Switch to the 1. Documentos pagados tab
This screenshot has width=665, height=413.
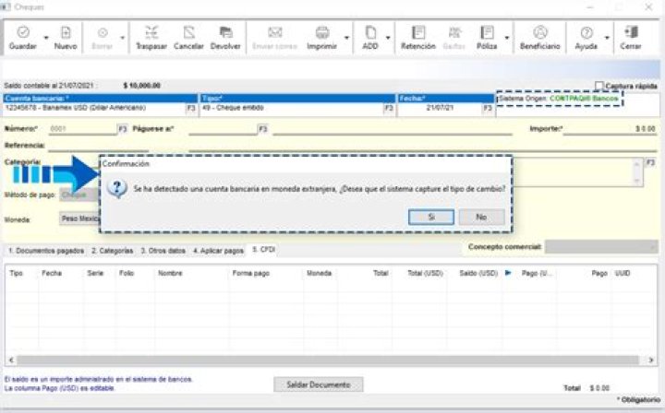pos(45,250)
